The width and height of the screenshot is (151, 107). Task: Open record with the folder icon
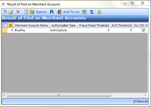11,12
